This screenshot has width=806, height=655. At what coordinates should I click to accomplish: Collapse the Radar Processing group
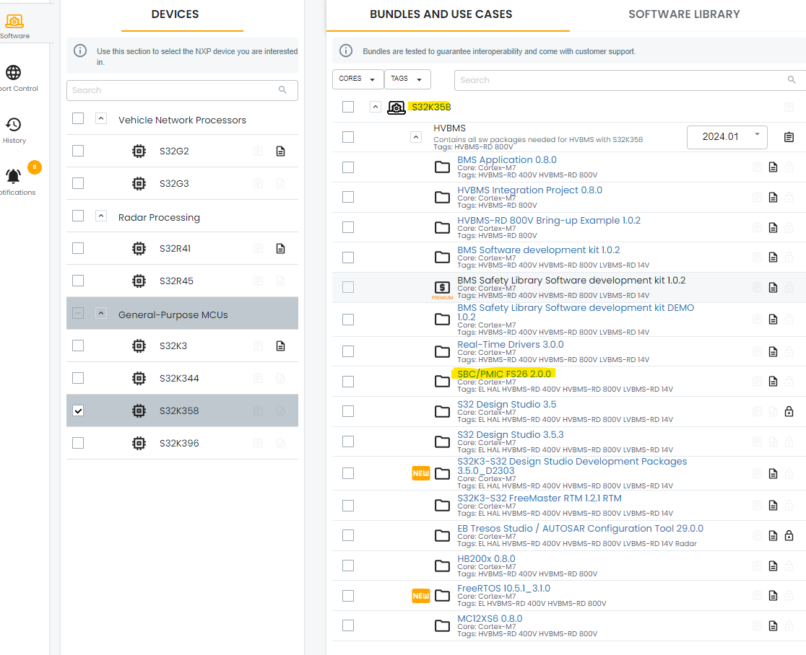coord(101,216)
